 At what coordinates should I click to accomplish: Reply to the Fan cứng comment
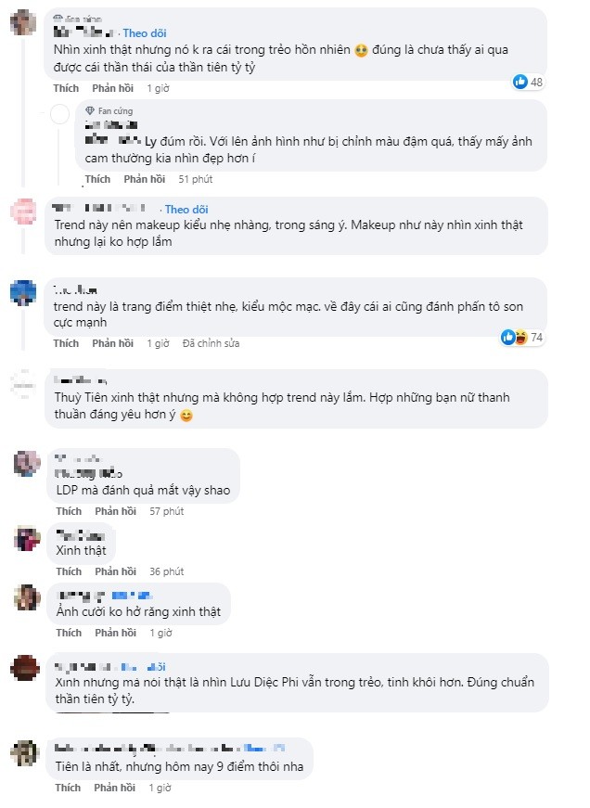(x=144, y=179)
